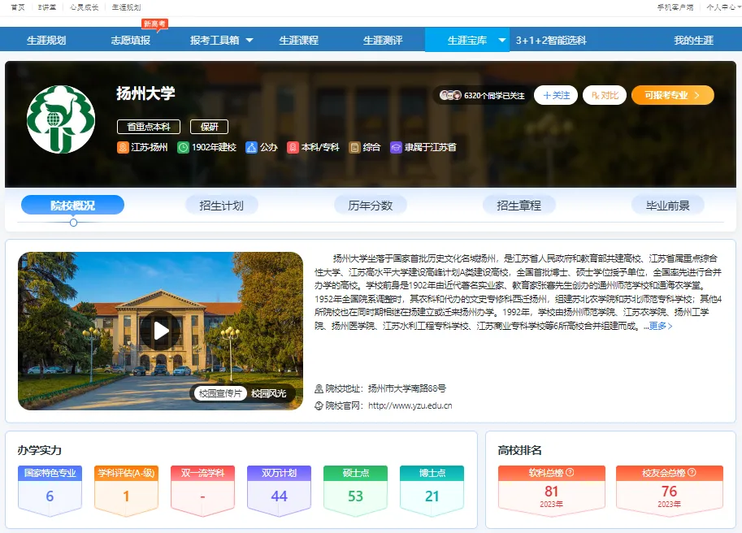This screenshot has width=742, height=533.
Task: Click the 新高考 badge above 志愿填报
Action: coord(154,24)
